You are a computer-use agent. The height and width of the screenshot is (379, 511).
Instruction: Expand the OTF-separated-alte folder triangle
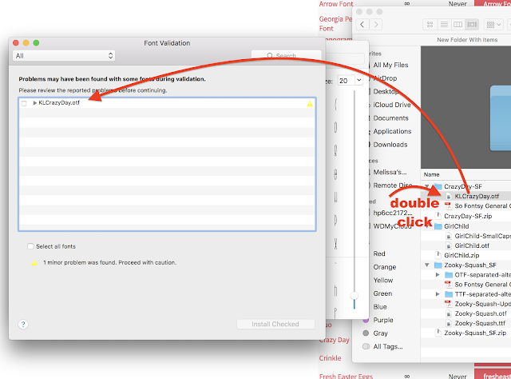pos(438,275)
